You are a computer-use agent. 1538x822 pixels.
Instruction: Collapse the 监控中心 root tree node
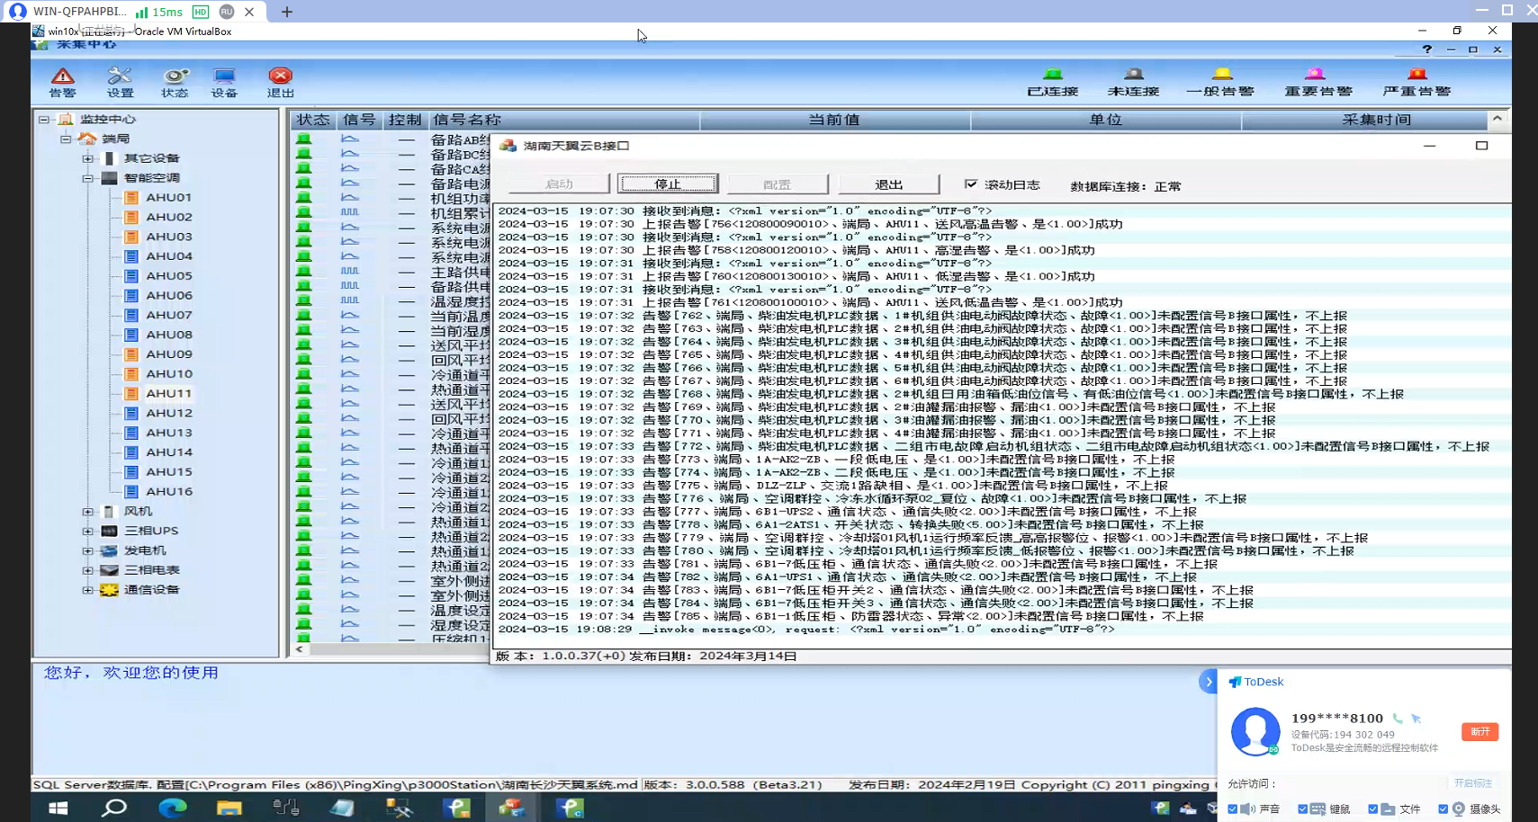point(43,119)
